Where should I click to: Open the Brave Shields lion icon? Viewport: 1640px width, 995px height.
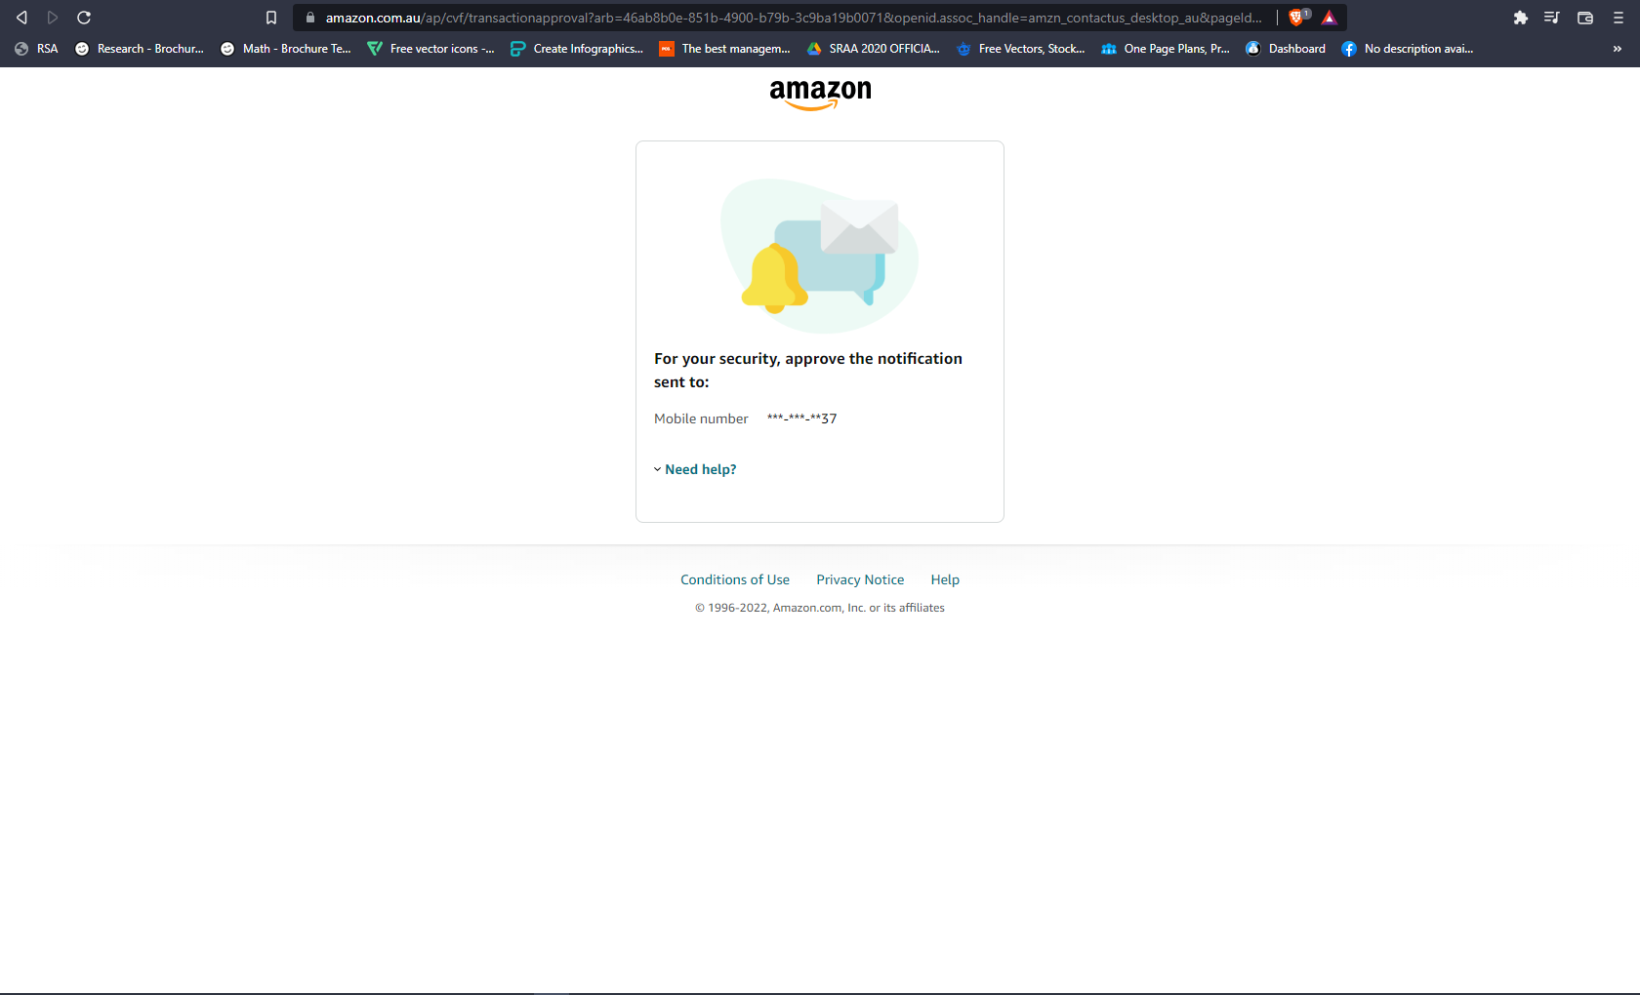pyautogui.click(x=1296, y=18)
